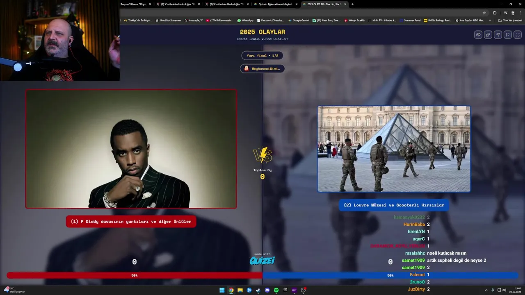
Task: Enter fullscreen with the brackets icon
Action: (x=518, y=35)
